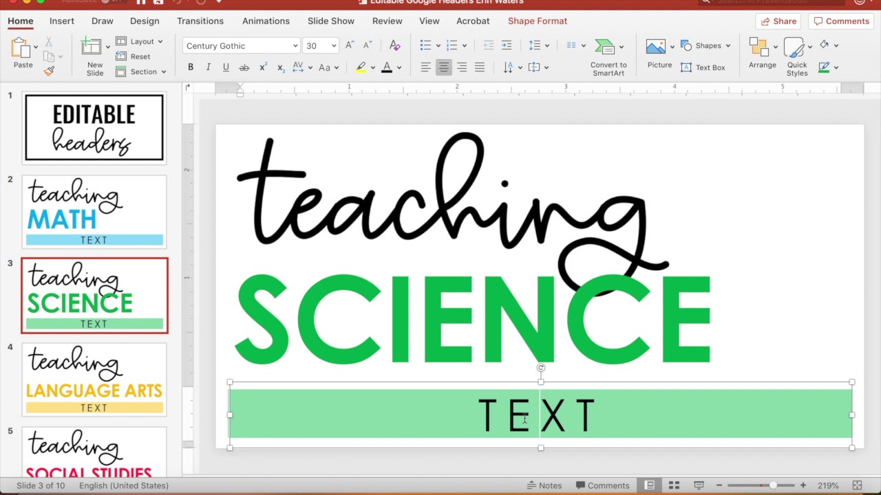Switch to Normal view in the status bar
881x495 pixels.
(x=649, y=485)
